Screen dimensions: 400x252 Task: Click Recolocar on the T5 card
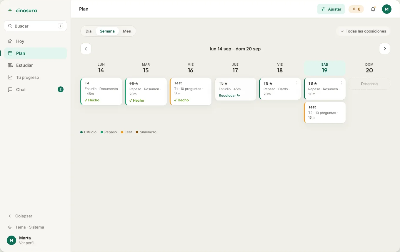[x=229, y=95]
